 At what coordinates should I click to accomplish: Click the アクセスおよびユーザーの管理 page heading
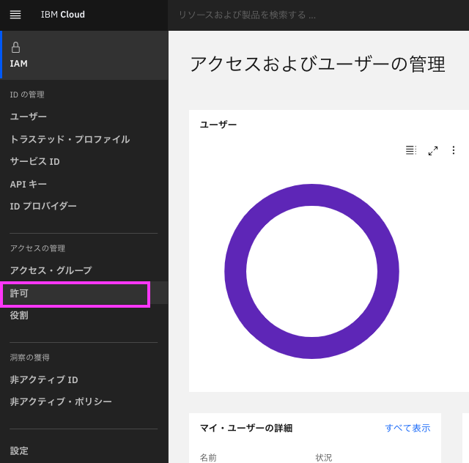tap(317, 64)
